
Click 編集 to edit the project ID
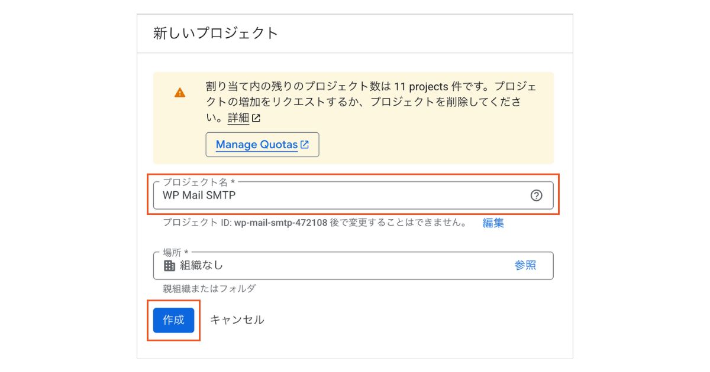click(493, 223)
